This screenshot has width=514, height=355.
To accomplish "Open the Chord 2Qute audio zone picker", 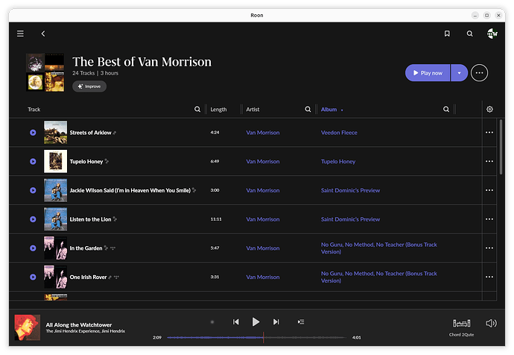I will pos(462,327).
